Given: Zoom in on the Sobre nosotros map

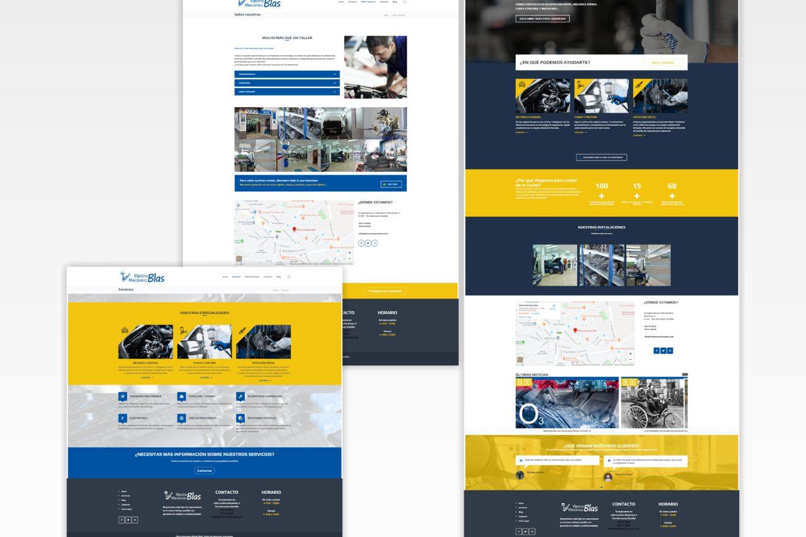Looking at the screenshot, I should [x=349, y=253].
